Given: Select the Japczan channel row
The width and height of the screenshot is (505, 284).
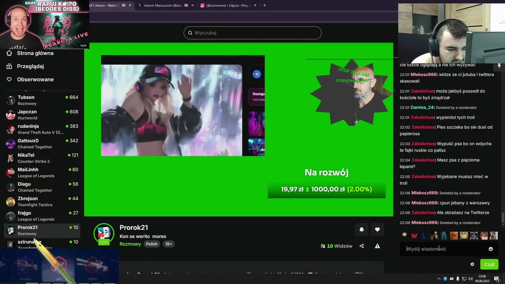Looking at the screenshot, I should pyautogui.click(x=42, y=115).
